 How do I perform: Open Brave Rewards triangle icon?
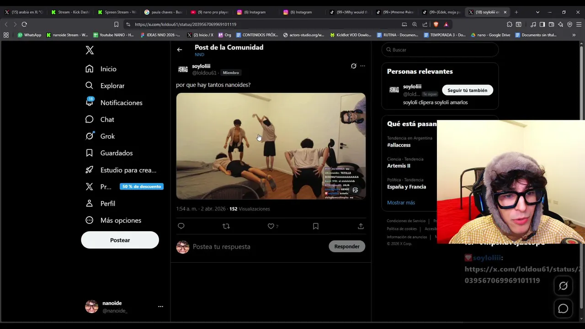(446, 24)
